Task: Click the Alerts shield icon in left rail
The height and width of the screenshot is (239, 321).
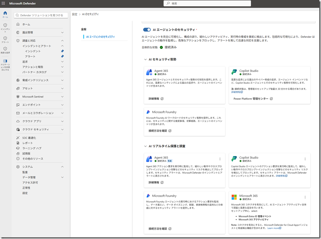Action: (6, 38)
